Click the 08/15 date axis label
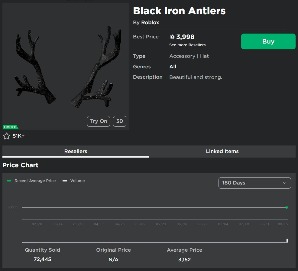Viewport: 298px width, 271px height. (283, 224)
